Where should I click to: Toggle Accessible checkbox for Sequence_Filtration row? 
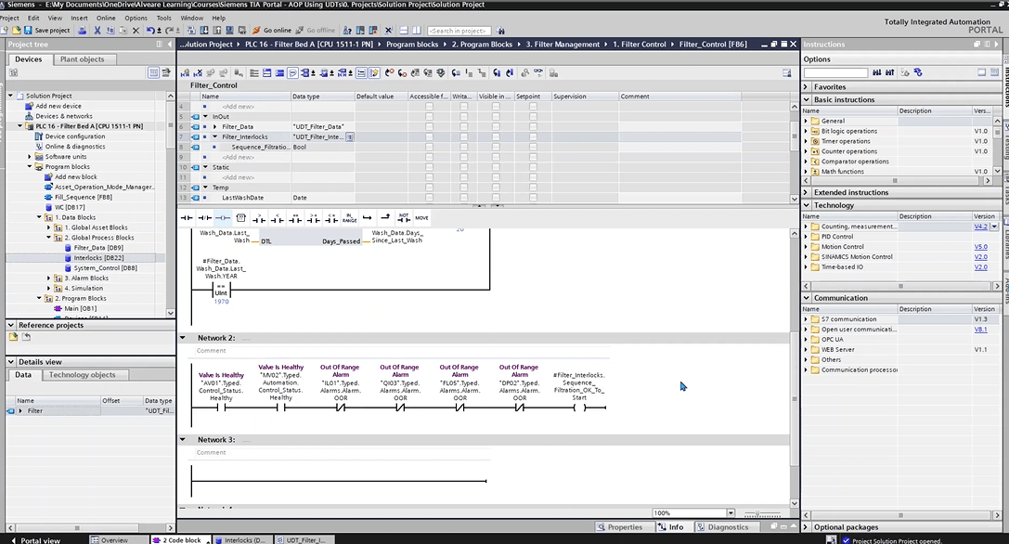(x=429, y=147)
